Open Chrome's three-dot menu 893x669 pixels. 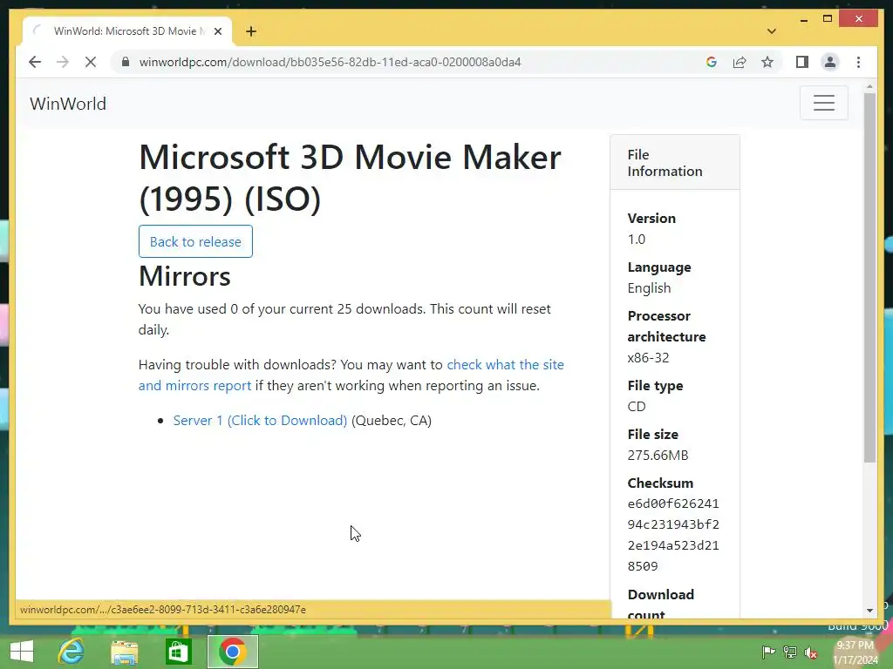858,62
